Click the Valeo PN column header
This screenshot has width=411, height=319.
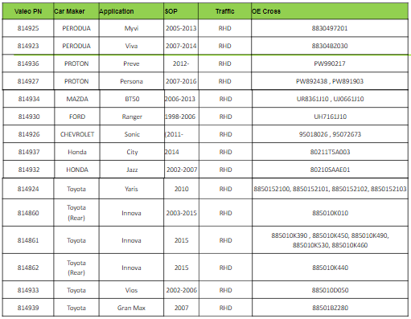28,11
